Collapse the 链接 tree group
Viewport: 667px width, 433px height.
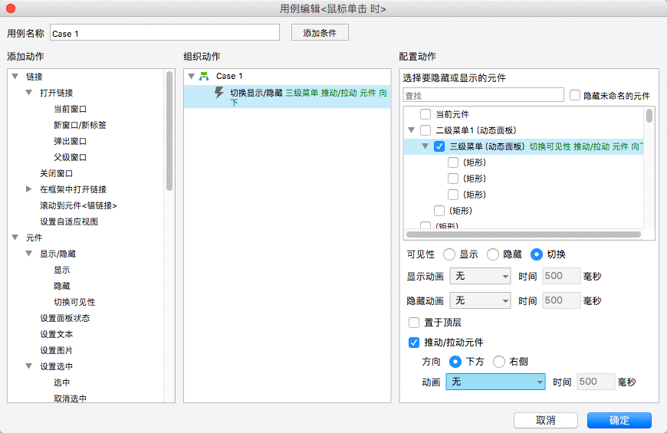tap(15, 77)
